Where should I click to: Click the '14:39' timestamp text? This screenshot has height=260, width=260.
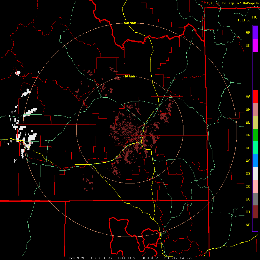click(187, 258)
